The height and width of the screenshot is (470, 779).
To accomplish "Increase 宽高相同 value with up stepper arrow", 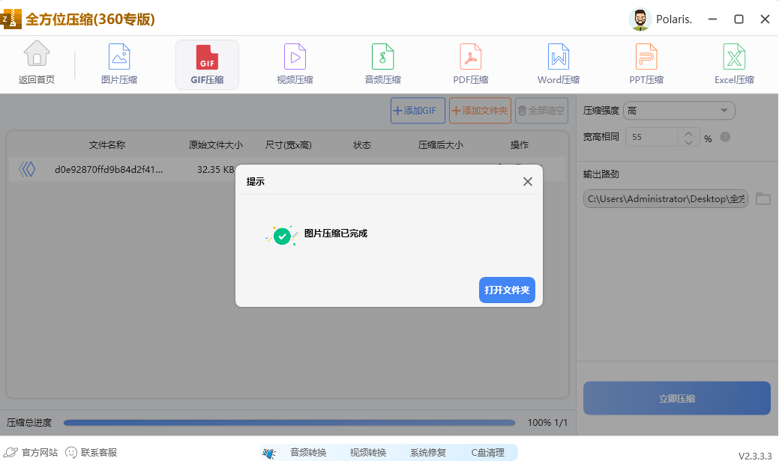I will (x=689, y=133).
